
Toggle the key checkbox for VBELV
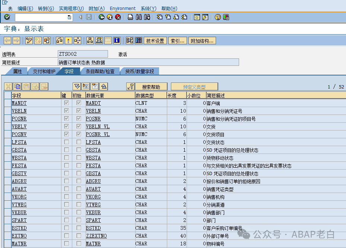66,126
